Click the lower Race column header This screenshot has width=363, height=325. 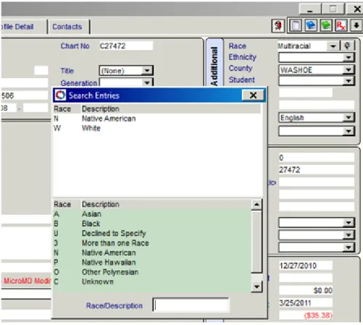pos(67,204)
